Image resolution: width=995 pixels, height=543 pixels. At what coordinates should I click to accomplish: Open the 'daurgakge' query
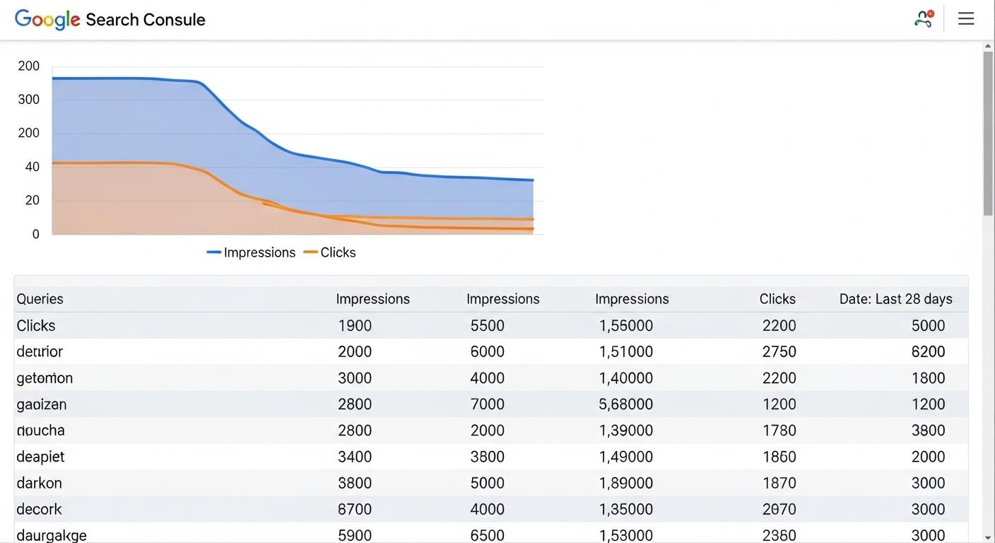point(52,535)
